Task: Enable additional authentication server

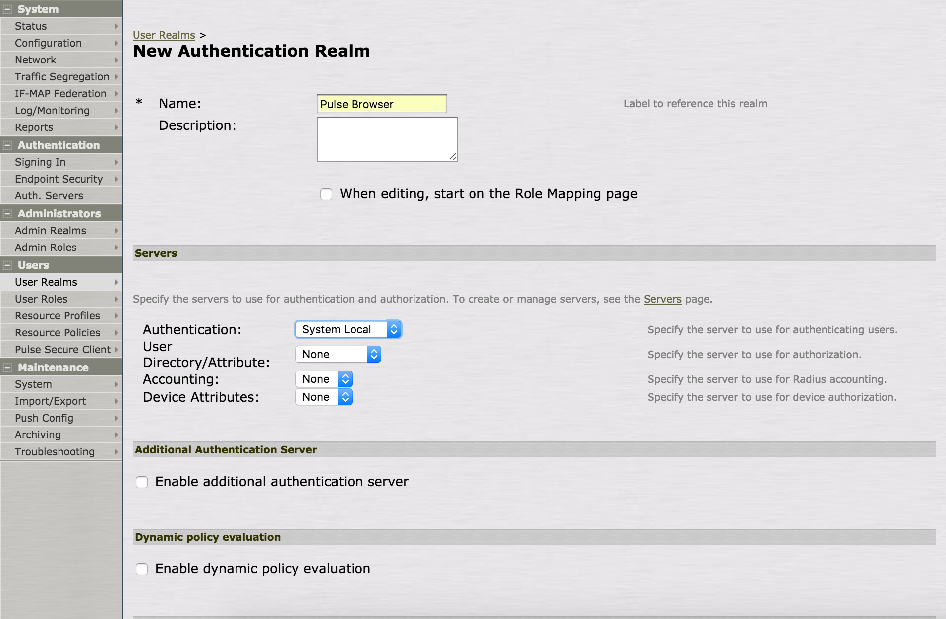Action: click(x=142, y=482)
